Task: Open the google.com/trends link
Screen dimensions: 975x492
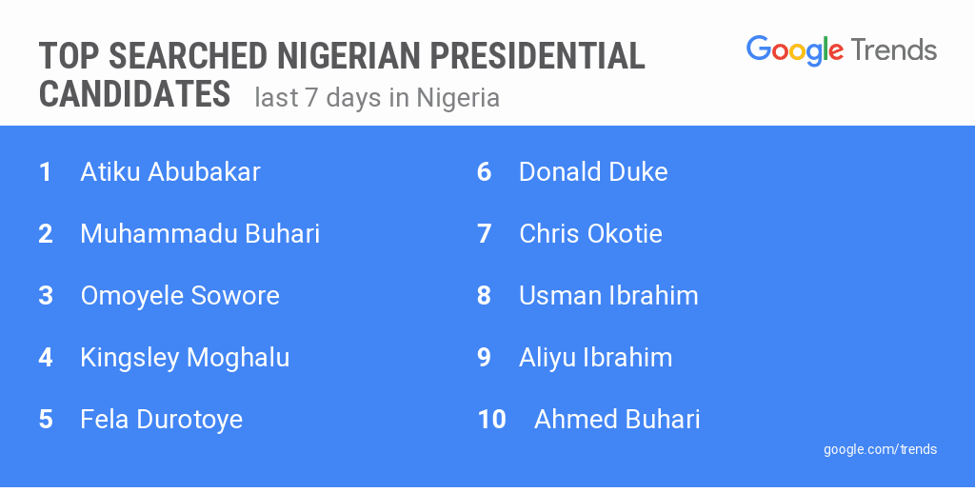Action: coord(880,449)
